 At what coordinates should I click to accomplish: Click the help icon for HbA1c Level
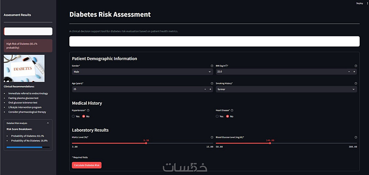click(212, 137)
